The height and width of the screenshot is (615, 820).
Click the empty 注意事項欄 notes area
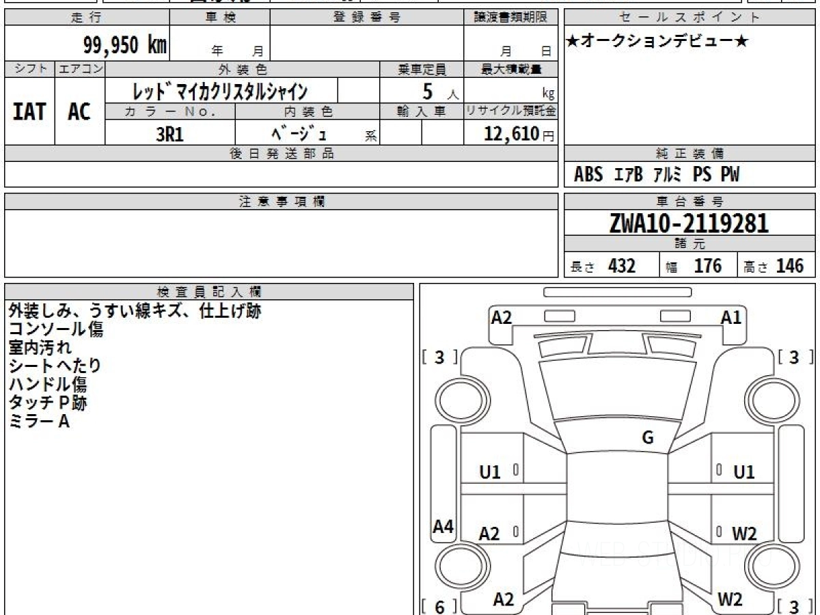tap(282, 243)
